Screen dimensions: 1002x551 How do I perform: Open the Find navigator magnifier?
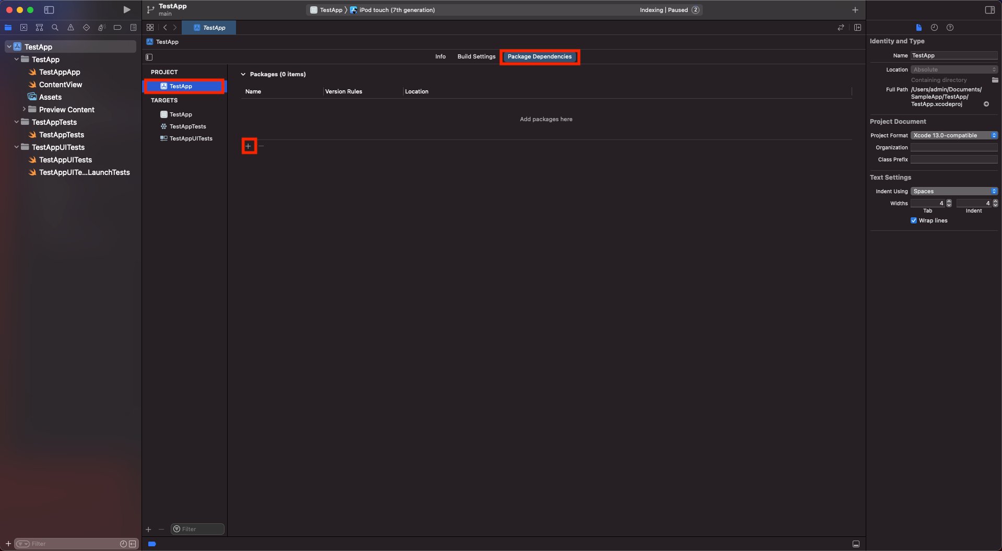pos(55,28)
